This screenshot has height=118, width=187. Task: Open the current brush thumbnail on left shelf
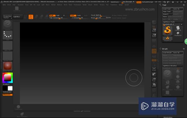8,24
